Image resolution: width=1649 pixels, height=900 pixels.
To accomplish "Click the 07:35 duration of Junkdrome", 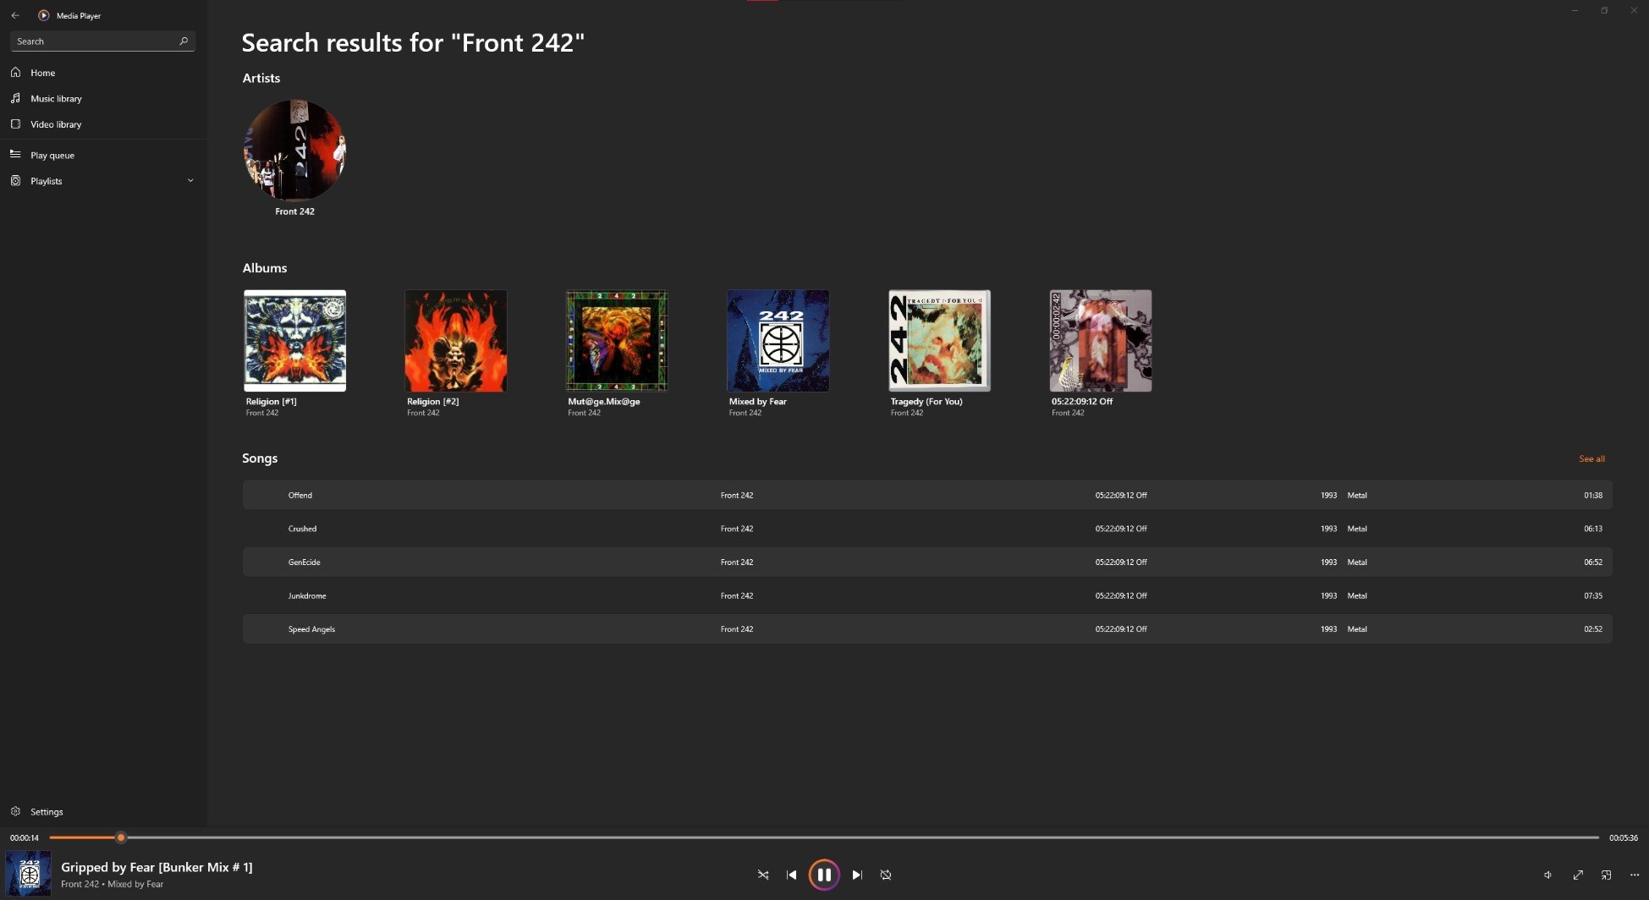I will (x=1593, y=595).
